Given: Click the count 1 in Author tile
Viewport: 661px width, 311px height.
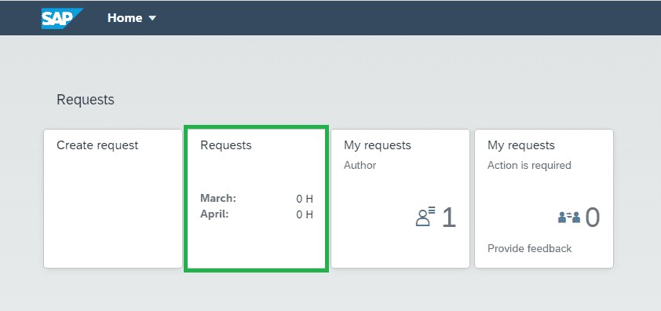Looking at the screenshot, I should click(x=449, y=218).
